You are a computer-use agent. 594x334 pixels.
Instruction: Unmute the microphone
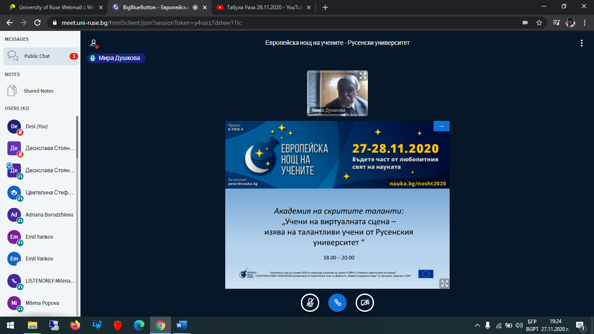[x=310, y=303]
